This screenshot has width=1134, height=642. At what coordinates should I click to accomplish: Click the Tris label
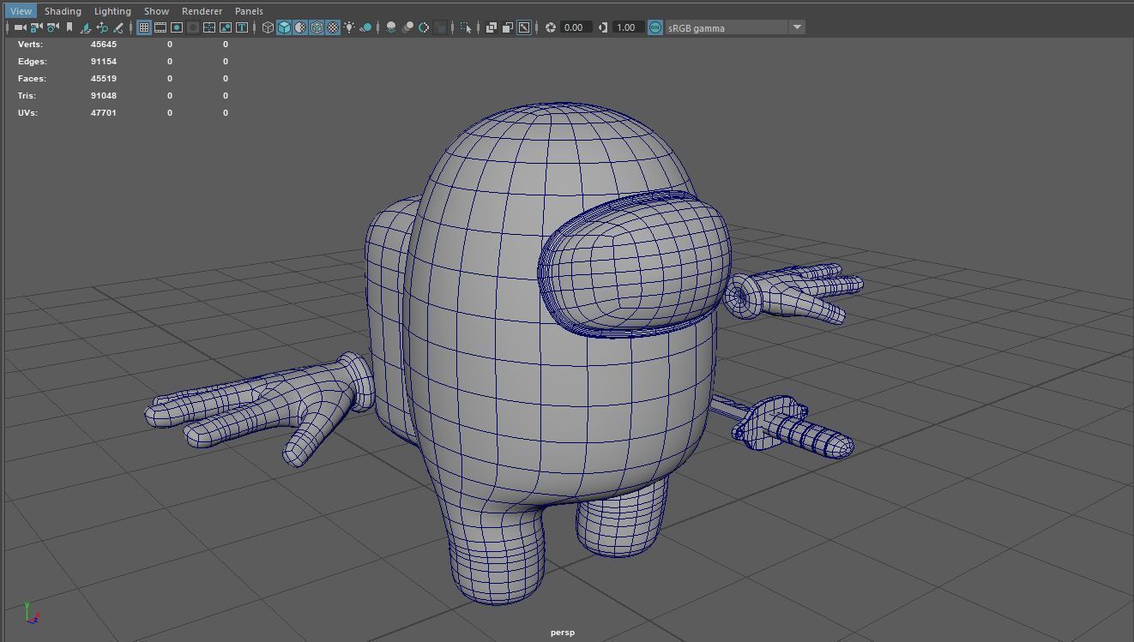pyautogui.click(x=27, y=95)
